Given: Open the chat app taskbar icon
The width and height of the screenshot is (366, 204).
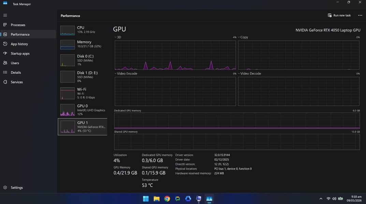Looking at the screenshot, I should click(178, 199).
